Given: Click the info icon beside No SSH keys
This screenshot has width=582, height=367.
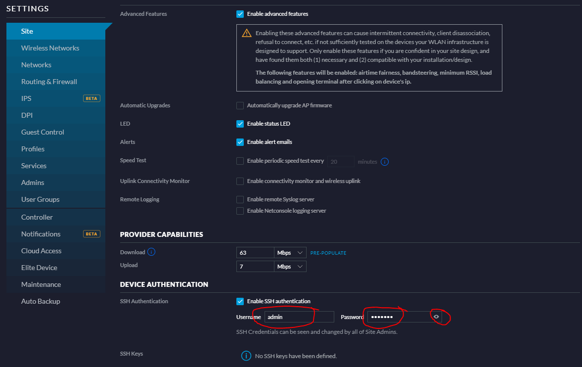Looking at the screenshot, I should click(x=246, y=356).
